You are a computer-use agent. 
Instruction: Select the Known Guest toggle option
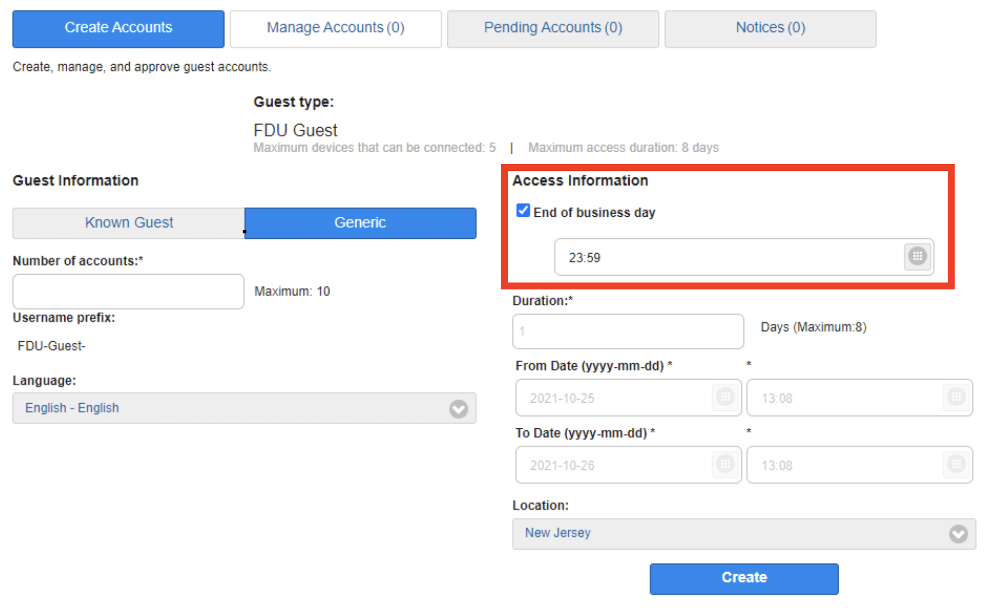pos(129,223)
